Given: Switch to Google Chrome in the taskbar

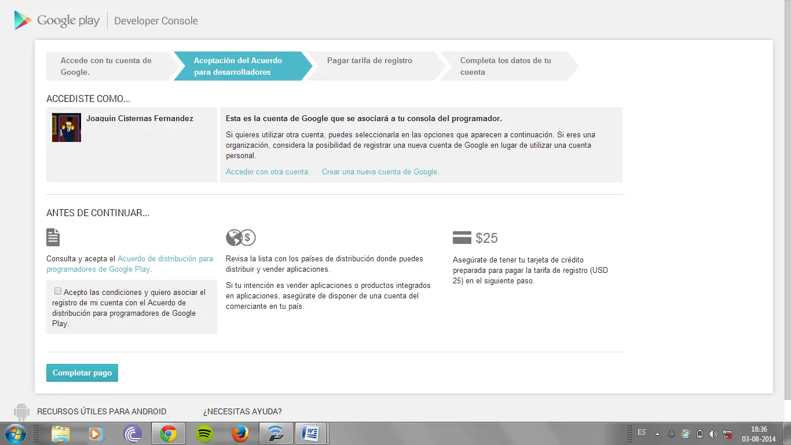Looking at the screenshot, I should pyautogui.click(x=169, y=433).
